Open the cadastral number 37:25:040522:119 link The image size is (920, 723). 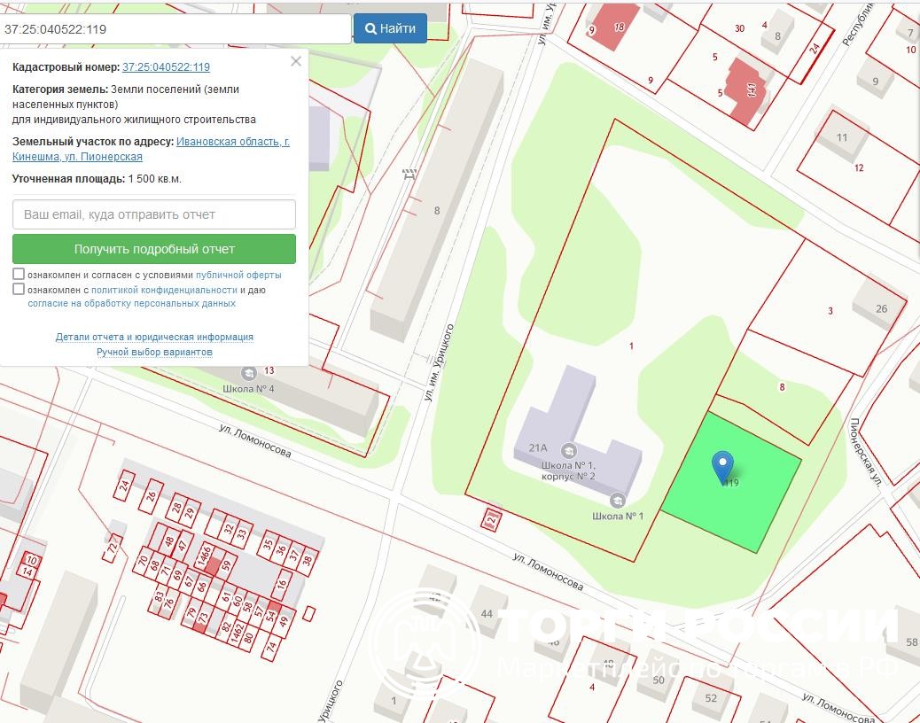166,66
